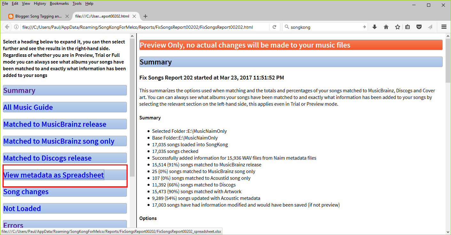451x235 pixels.
Task: Click the search magnifier icon
Action: (x=286, y=27)
